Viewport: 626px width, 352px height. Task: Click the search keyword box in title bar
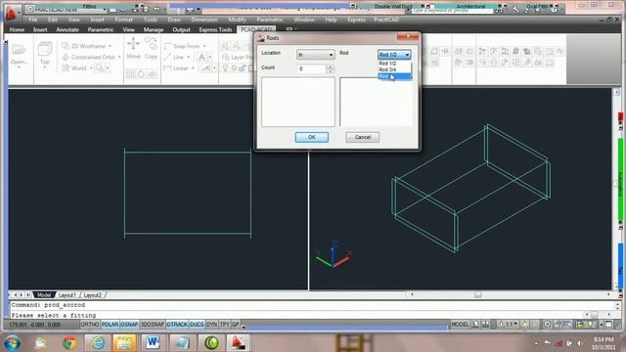452,11
